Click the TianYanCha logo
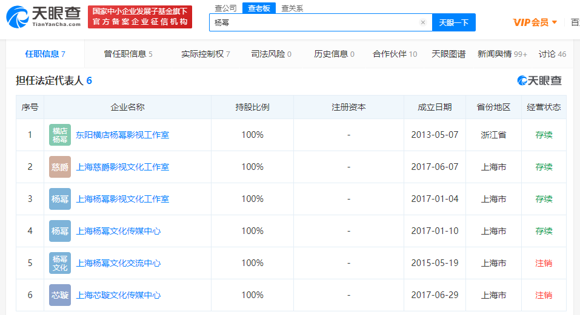The image size is (580, 315). click(x=44, y=17)
